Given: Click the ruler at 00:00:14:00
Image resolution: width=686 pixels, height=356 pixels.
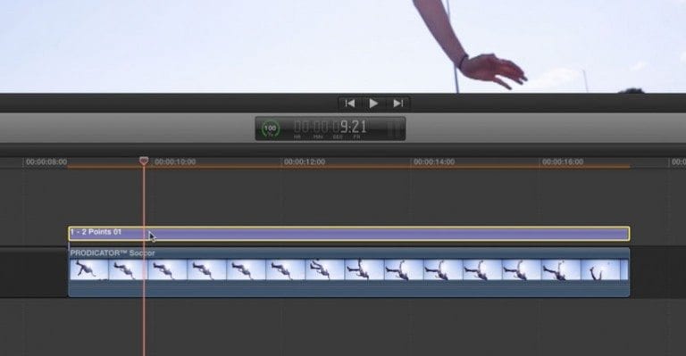Looking at the screenshot, I should (434, 161).
